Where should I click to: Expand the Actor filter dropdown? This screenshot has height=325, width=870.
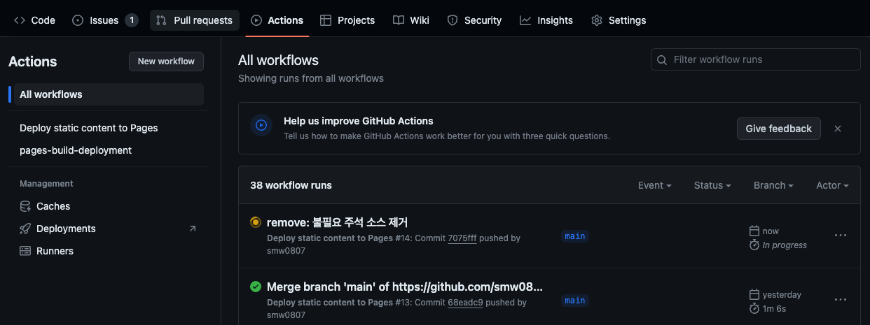[x=832, y=185]
